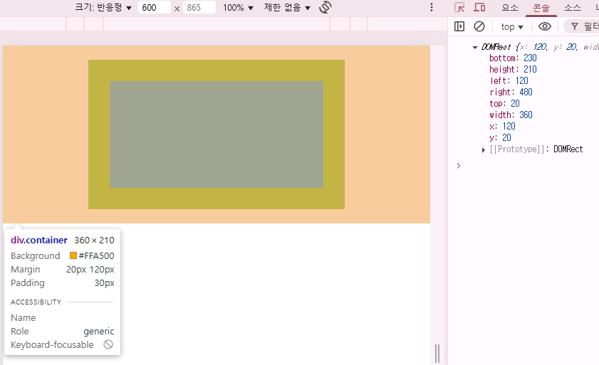Click the eye live expression icon

coord(544,26)
